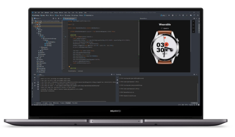The width and height of the screenshot is (235, 137).
Task: Select config.json in project tree
Action: (x=45, y=49)
